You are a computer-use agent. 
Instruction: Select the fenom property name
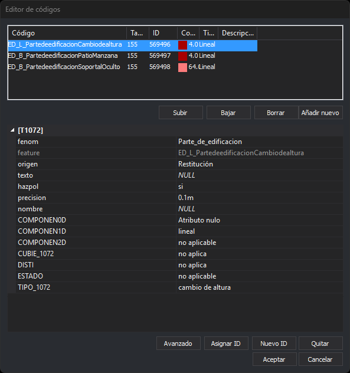pos(28,142)
